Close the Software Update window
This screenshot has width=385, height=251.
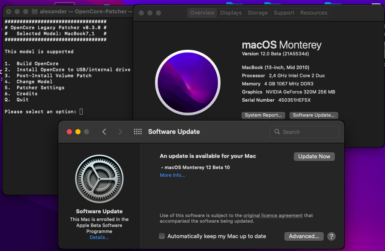click(x=69, y=132)
